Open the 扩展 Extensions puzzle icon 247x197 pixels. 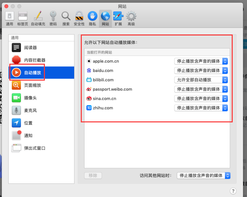tap(118, 16)
